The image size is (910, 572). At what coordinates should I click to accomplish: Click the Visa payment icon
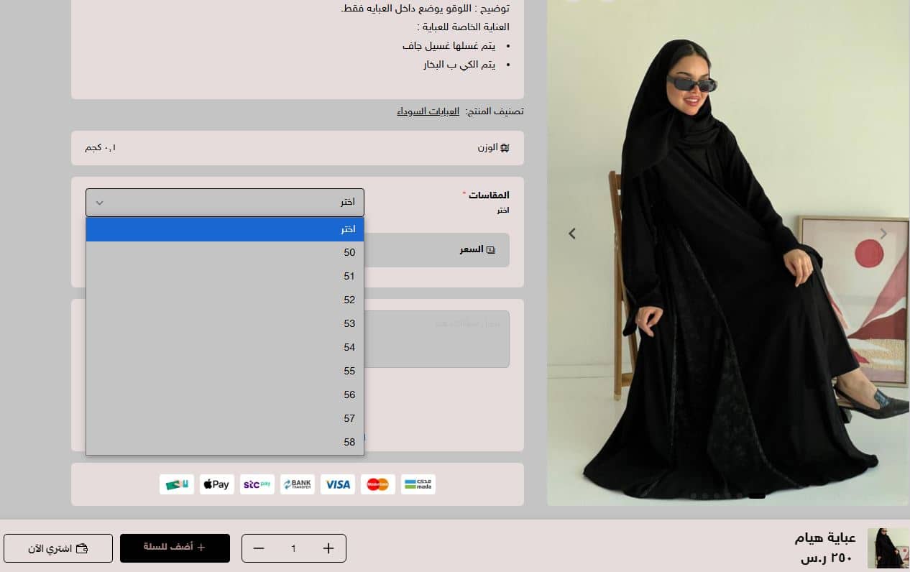[338, 484]
